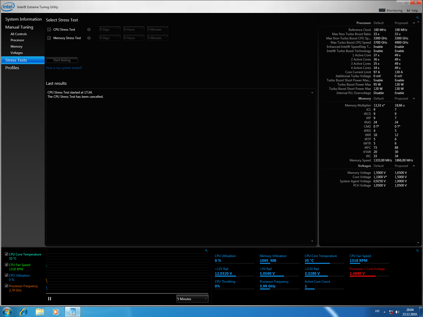Screen dimensions: 423x317
Task: Open System Information section
Action: [23, 19]
